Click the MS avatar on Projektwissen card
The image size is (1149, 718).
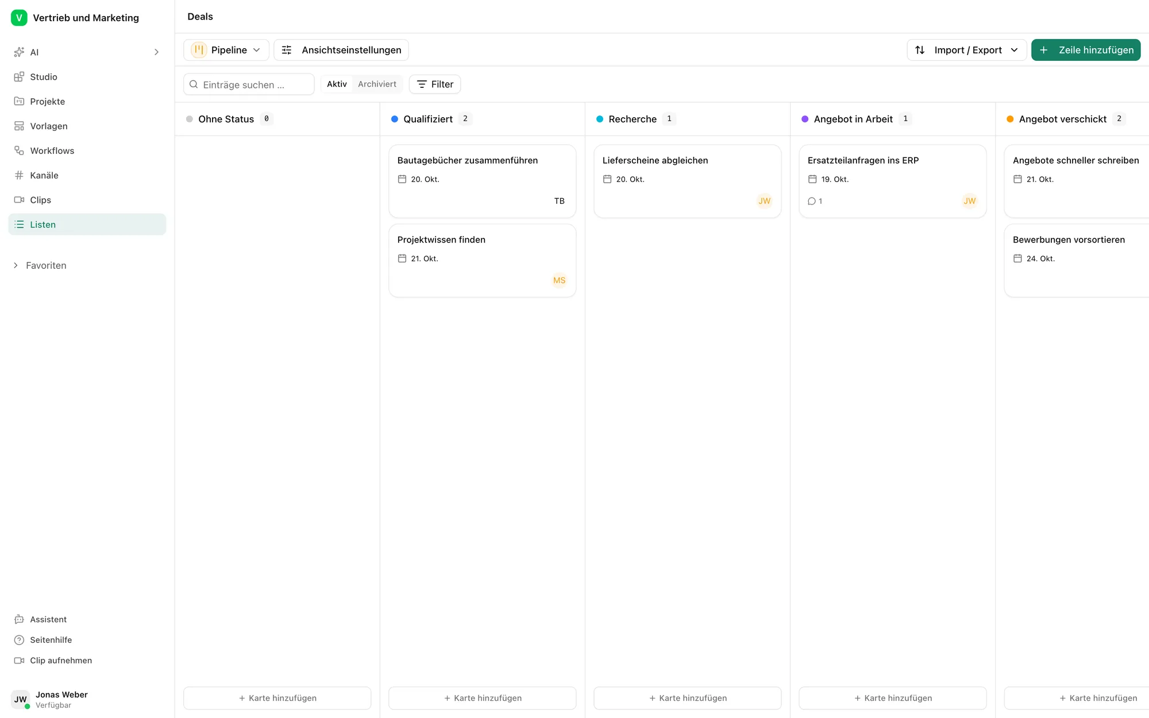560,280
